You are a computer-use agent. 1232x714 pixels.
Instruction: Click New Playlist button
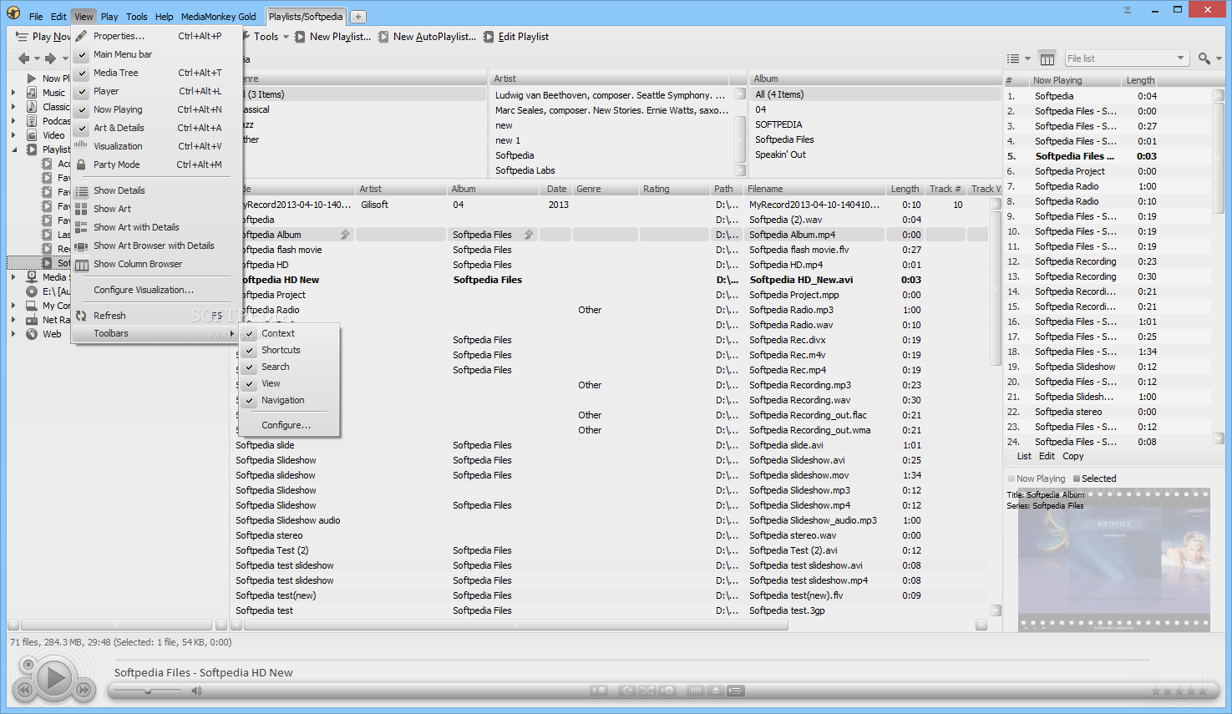click(x=332, y=37)
